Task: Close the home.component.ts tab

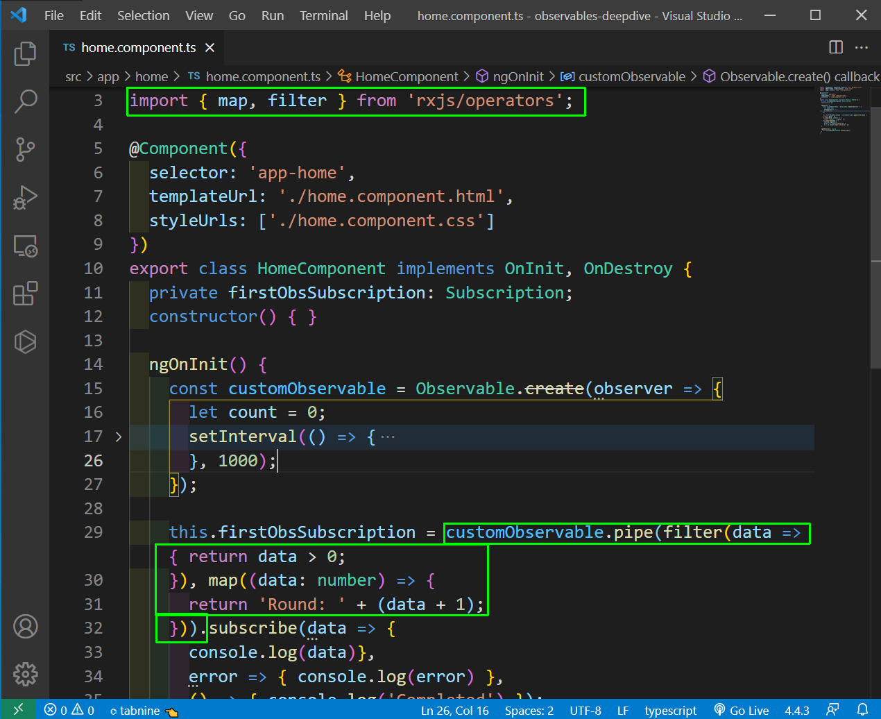Action: tap(209, 48)
